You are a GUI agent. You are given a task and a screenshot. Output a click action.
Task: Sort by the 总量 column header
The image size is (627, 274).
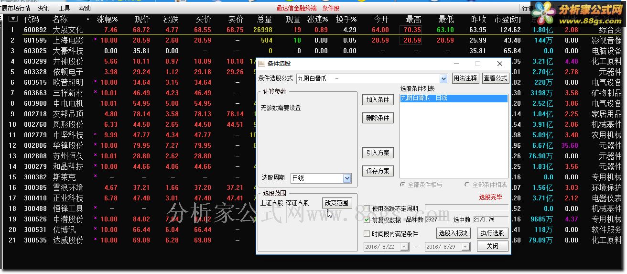coord(264,19)
